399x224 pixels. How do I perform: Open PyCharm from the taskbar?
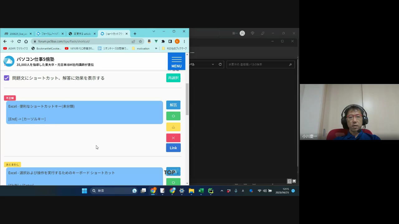tap(211, 191)
